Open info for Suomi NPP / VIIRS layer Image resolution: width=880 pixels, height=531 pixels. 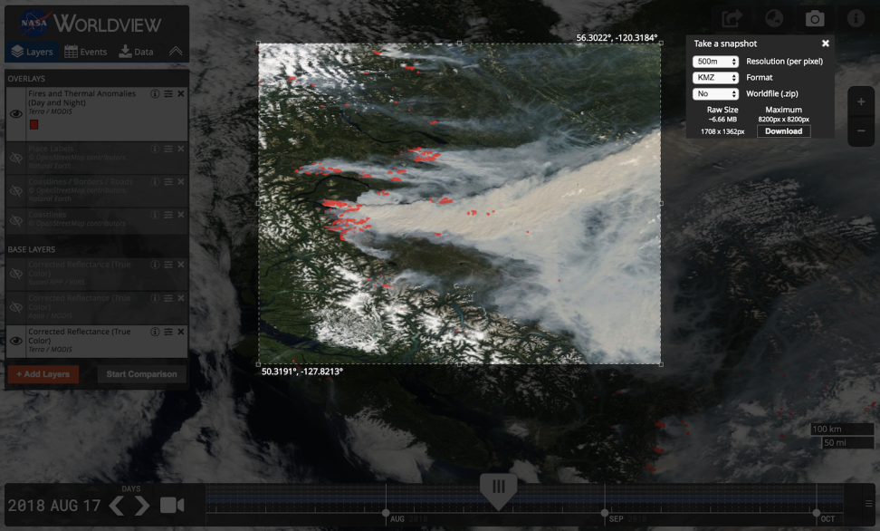(155, 265)
